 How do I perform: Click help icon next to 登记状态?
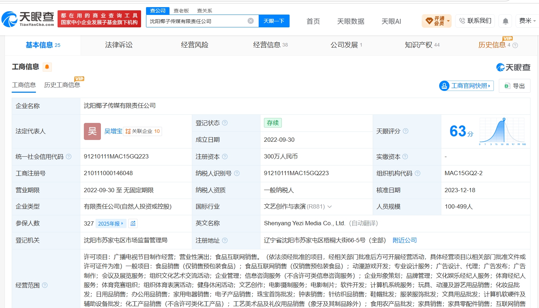pos(225,123)
